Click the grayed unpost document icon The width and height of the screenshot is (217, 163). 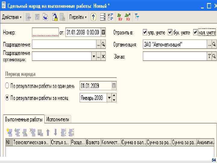coord(62,17)
